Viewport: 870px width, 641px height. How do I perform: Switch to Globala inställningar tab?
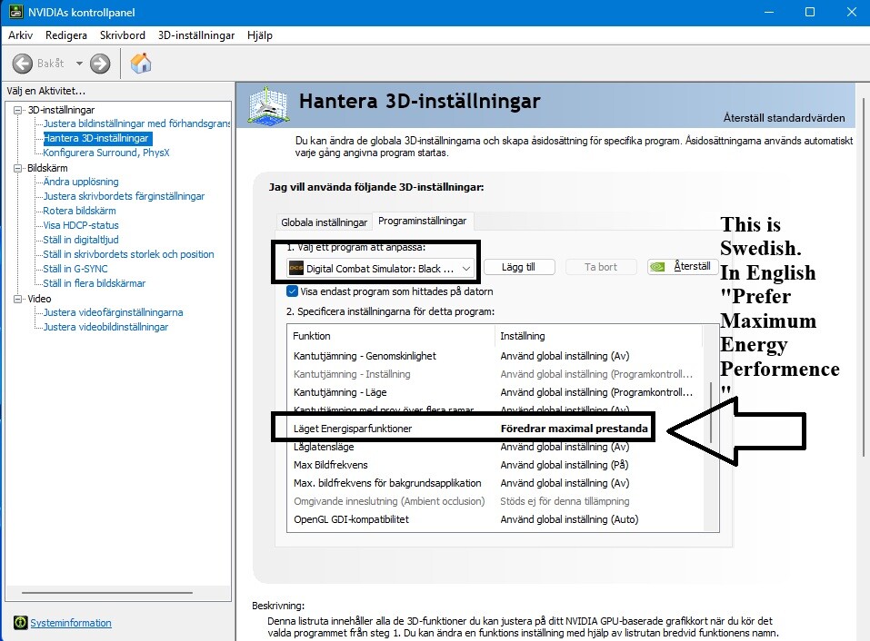(x=324, y=222)
